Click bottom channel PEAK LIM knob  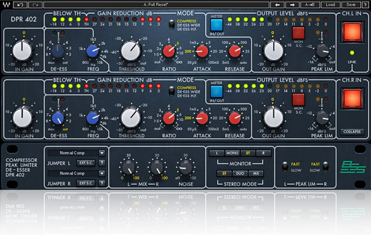(x=323, y=117)
